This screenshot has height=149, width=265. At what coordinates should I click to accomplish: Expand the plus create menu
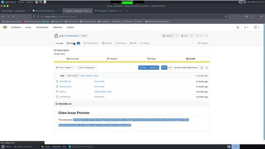click(x=246, y=27)
